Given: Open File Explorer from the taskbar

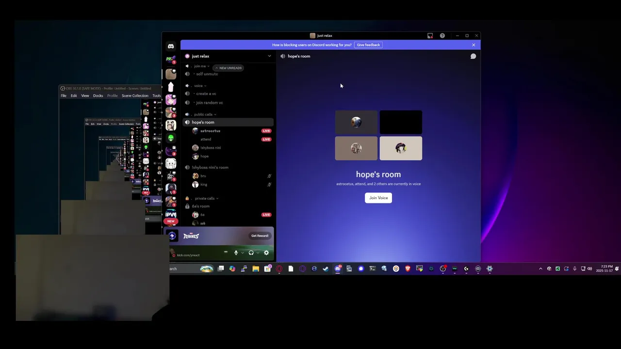Looking at the screenshot, I should [256, 269].
